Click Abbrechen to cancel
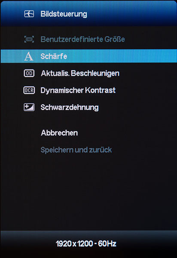177x258 pixels. [x=59, y=133]
